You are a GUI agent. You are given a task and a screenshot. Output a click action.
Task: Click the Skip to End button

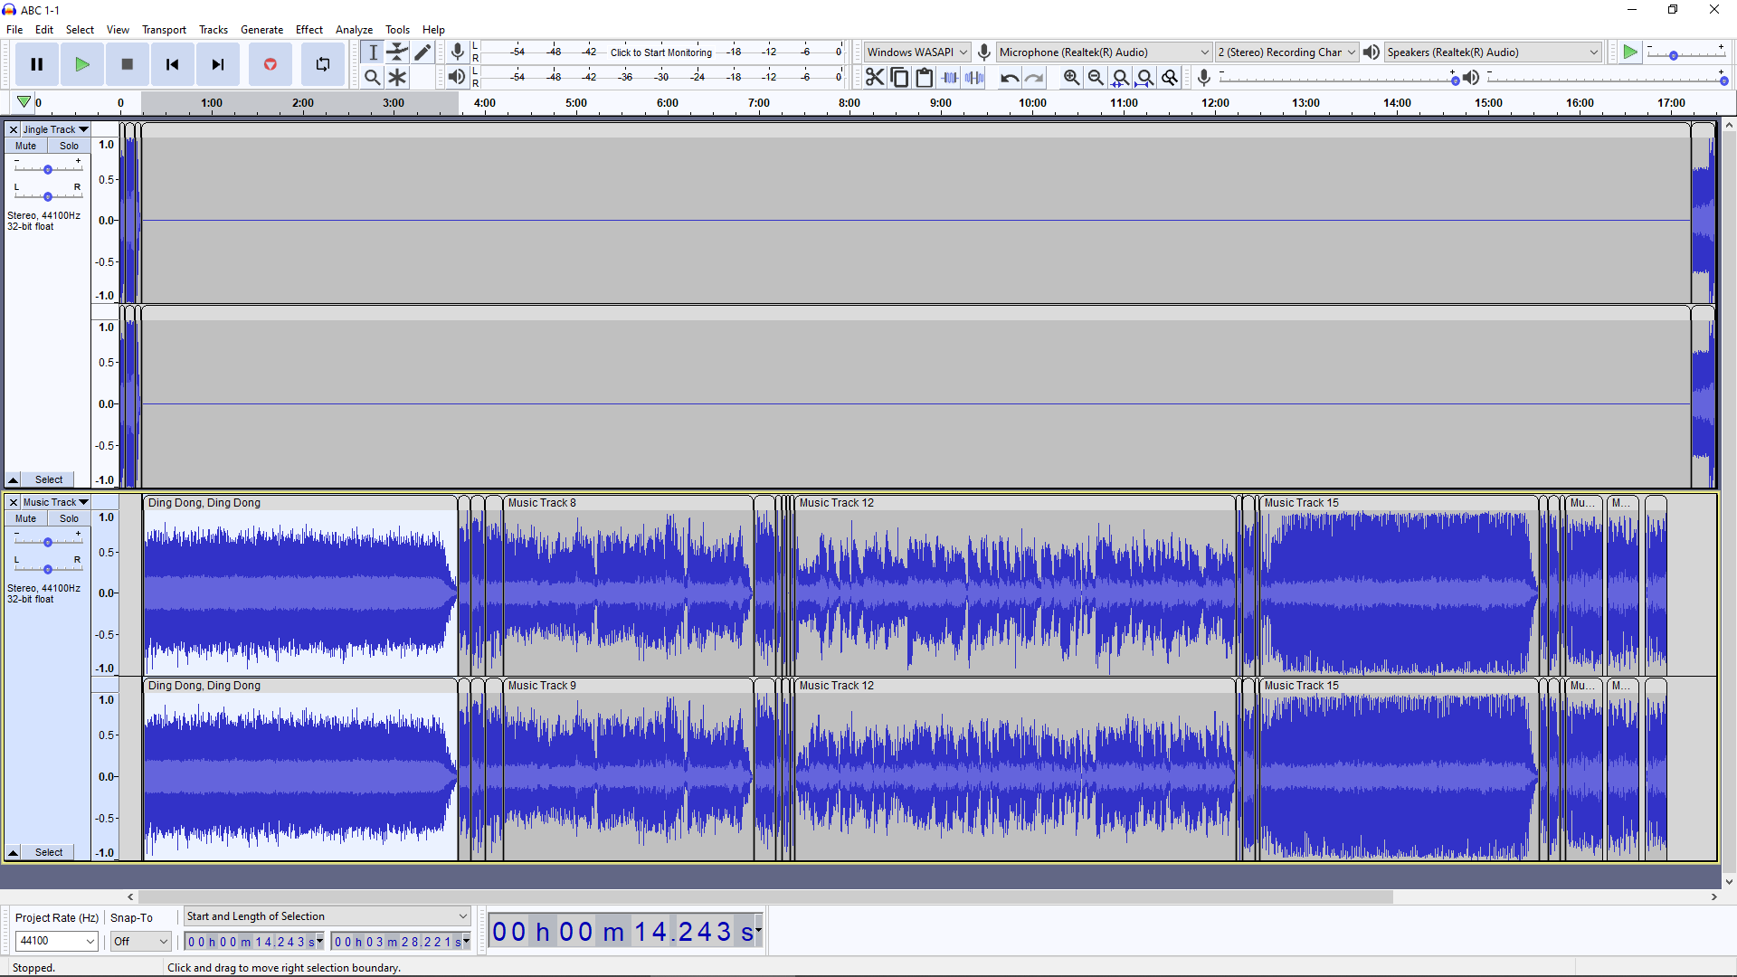pos(218,64)
